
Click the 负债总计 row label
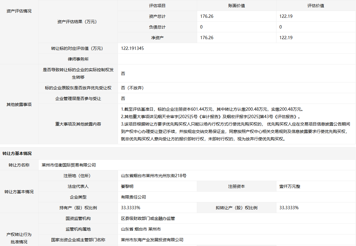(x=157, y=27)
